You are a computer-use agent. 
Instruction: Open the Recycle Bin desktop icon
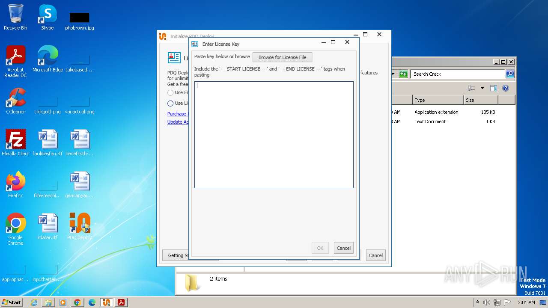click(x=15, y=17)
